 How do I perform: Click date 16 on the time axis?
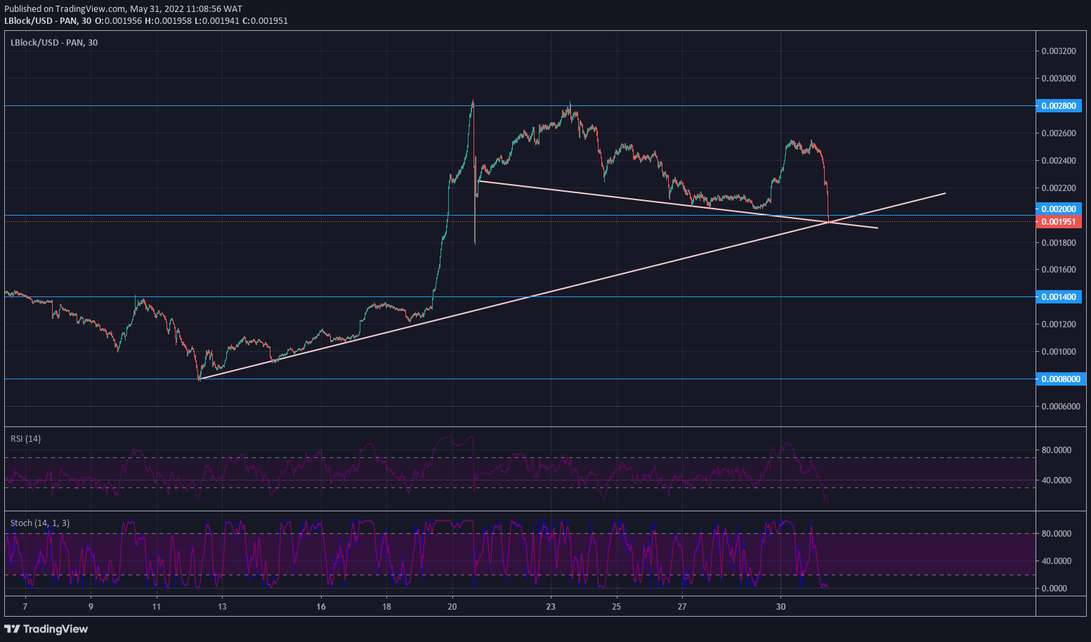(320, 607)
